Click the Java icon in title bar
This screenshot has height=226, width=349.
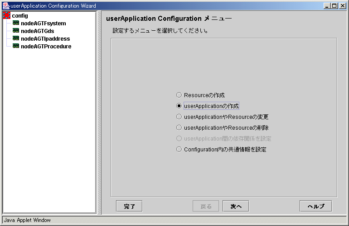point(6,5)
